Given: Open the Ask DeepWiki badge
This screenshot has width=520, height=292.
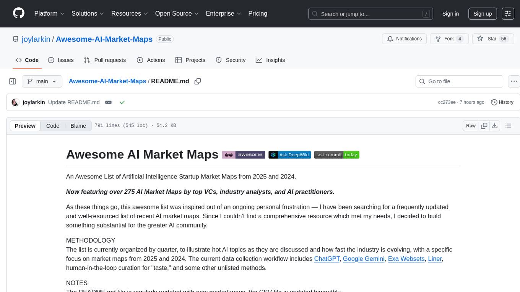Looking at the screenshot, I should coord(290,155).
